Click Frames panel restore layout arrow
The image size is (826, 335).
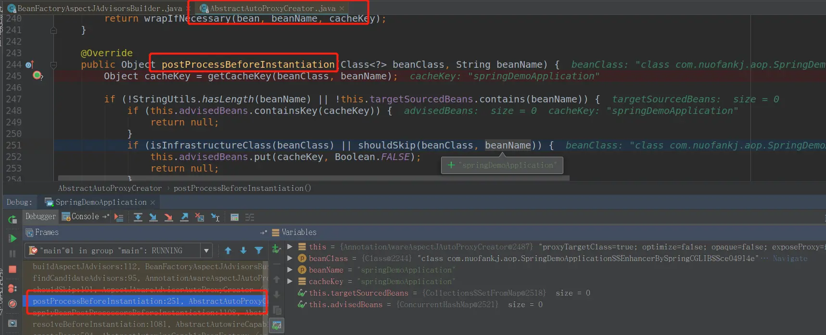click(263, 233)
